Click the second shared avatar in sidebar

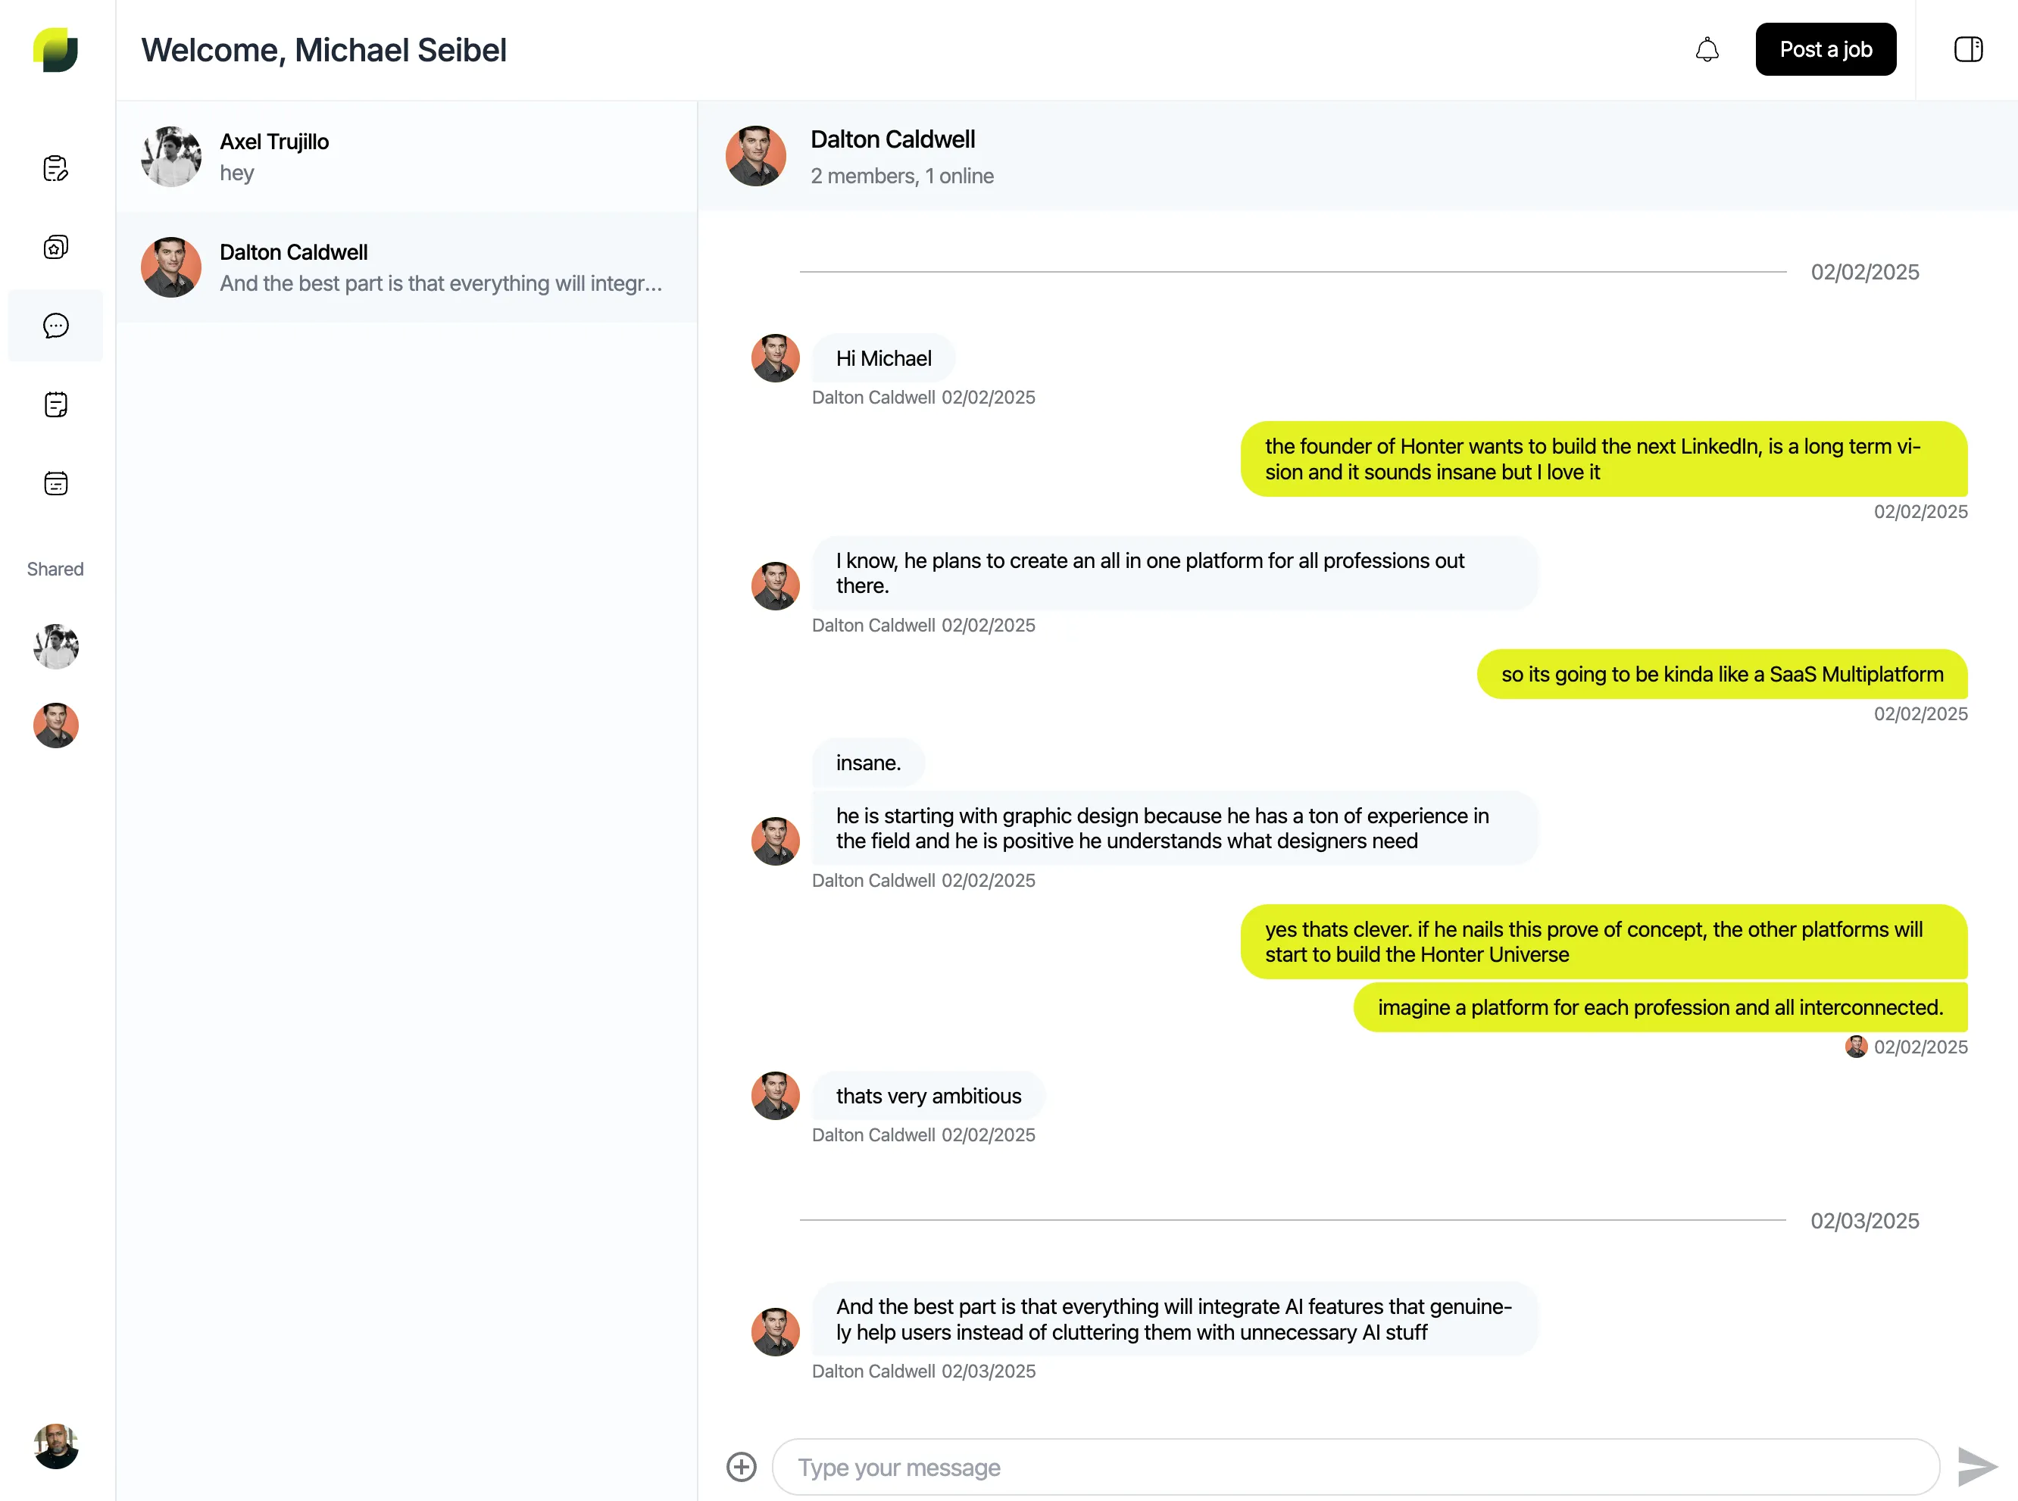(55, 726)
